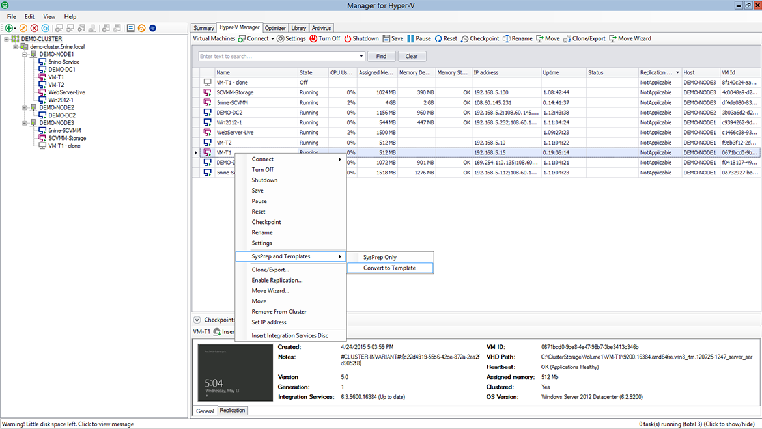Click the Pause toolbar button
Viewport: 762px width, 429px height.
click(419, 38)
